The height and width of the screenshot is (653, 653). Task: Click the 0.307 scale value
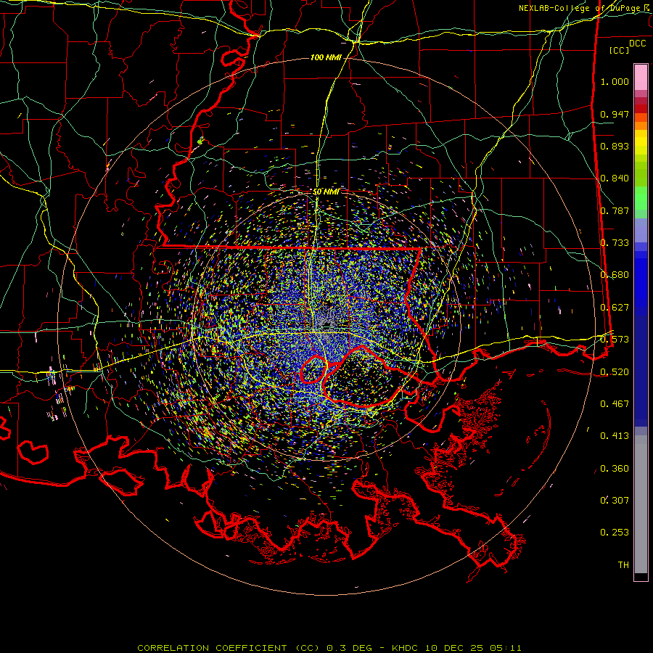(x=615, y=501)
